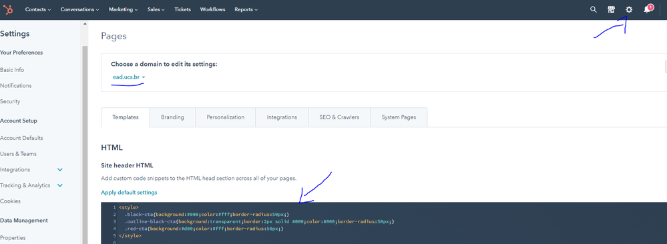Image resolution: width=667 pixels, height=244 pixels.
Task: Switch to the SEO & Crawlers tab
Action: tap(339, 117)
